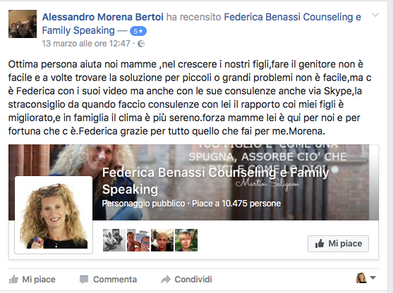This screenshot has width=393, height=293.
Task: Open the third friend thumbnail
Action: 162,240
